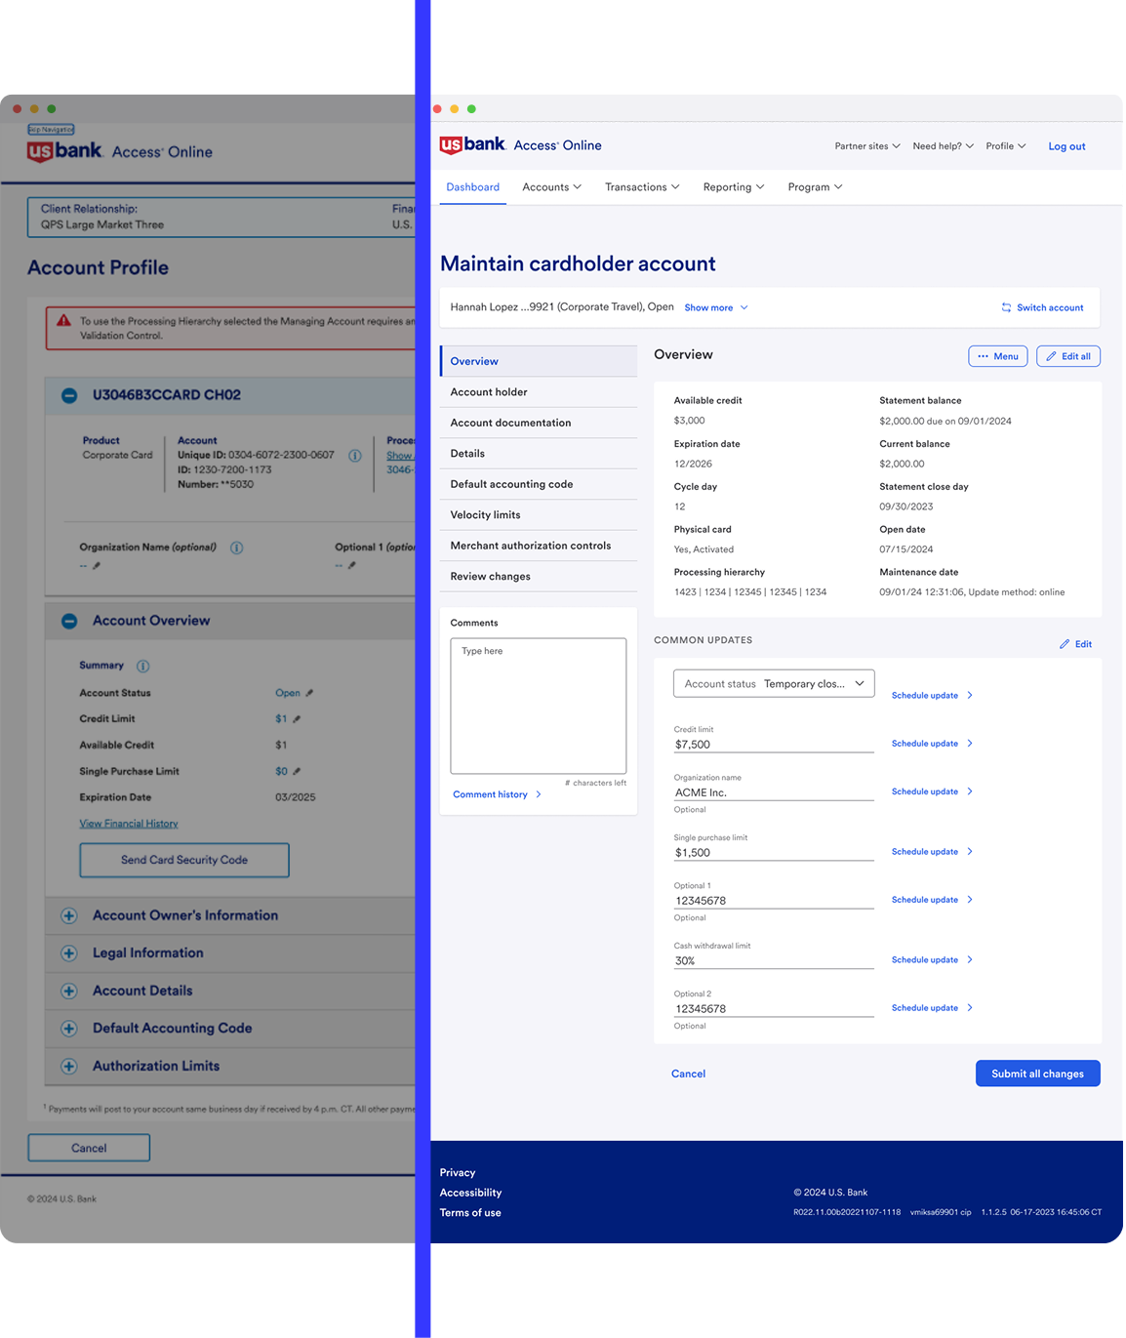Open View Financial History link
This screenshot has width=1126, height=1338.
point(129,824)
